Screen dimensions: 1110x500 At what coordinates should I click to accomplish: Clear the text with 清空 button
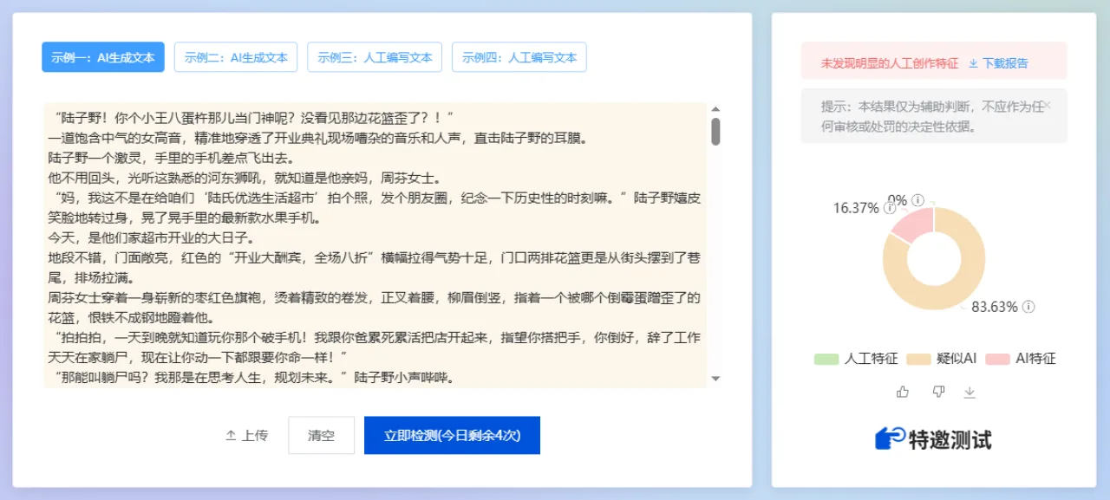tap(321, 435)
